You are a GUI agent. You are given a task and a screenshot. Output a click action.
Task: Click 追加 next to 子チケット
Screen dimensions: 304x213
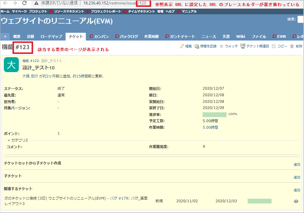[297, 176]
